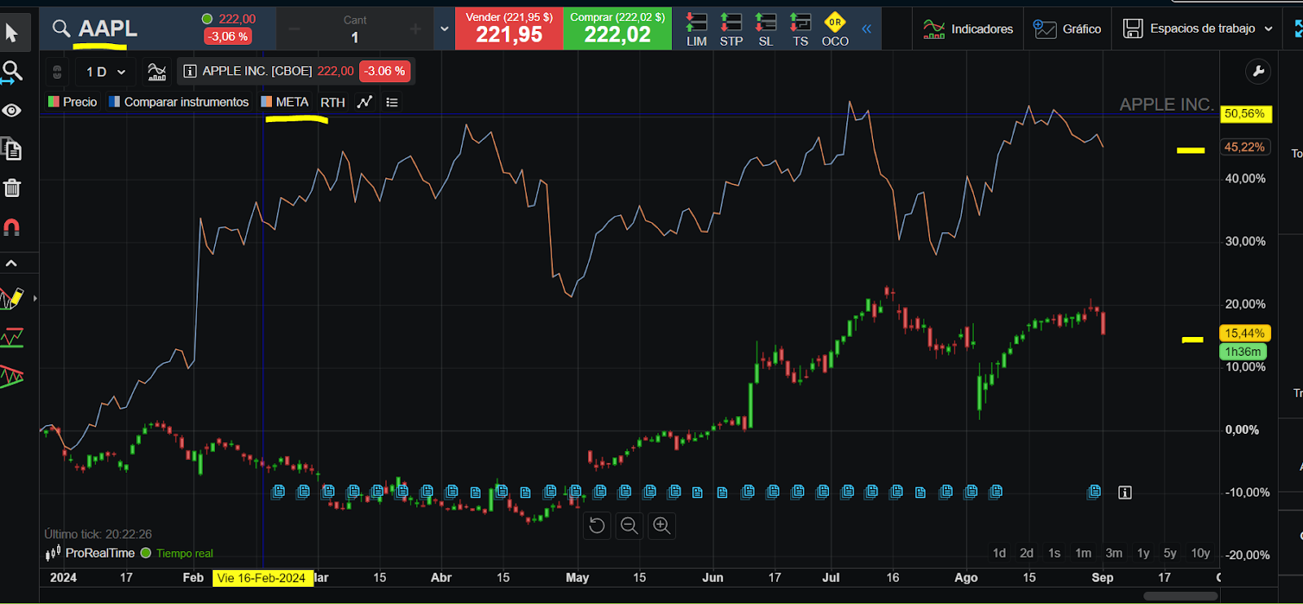The height and width of the screenshot is (604, 1303).
Task: Toggle the chart link group icon
Action: point(57,72)
